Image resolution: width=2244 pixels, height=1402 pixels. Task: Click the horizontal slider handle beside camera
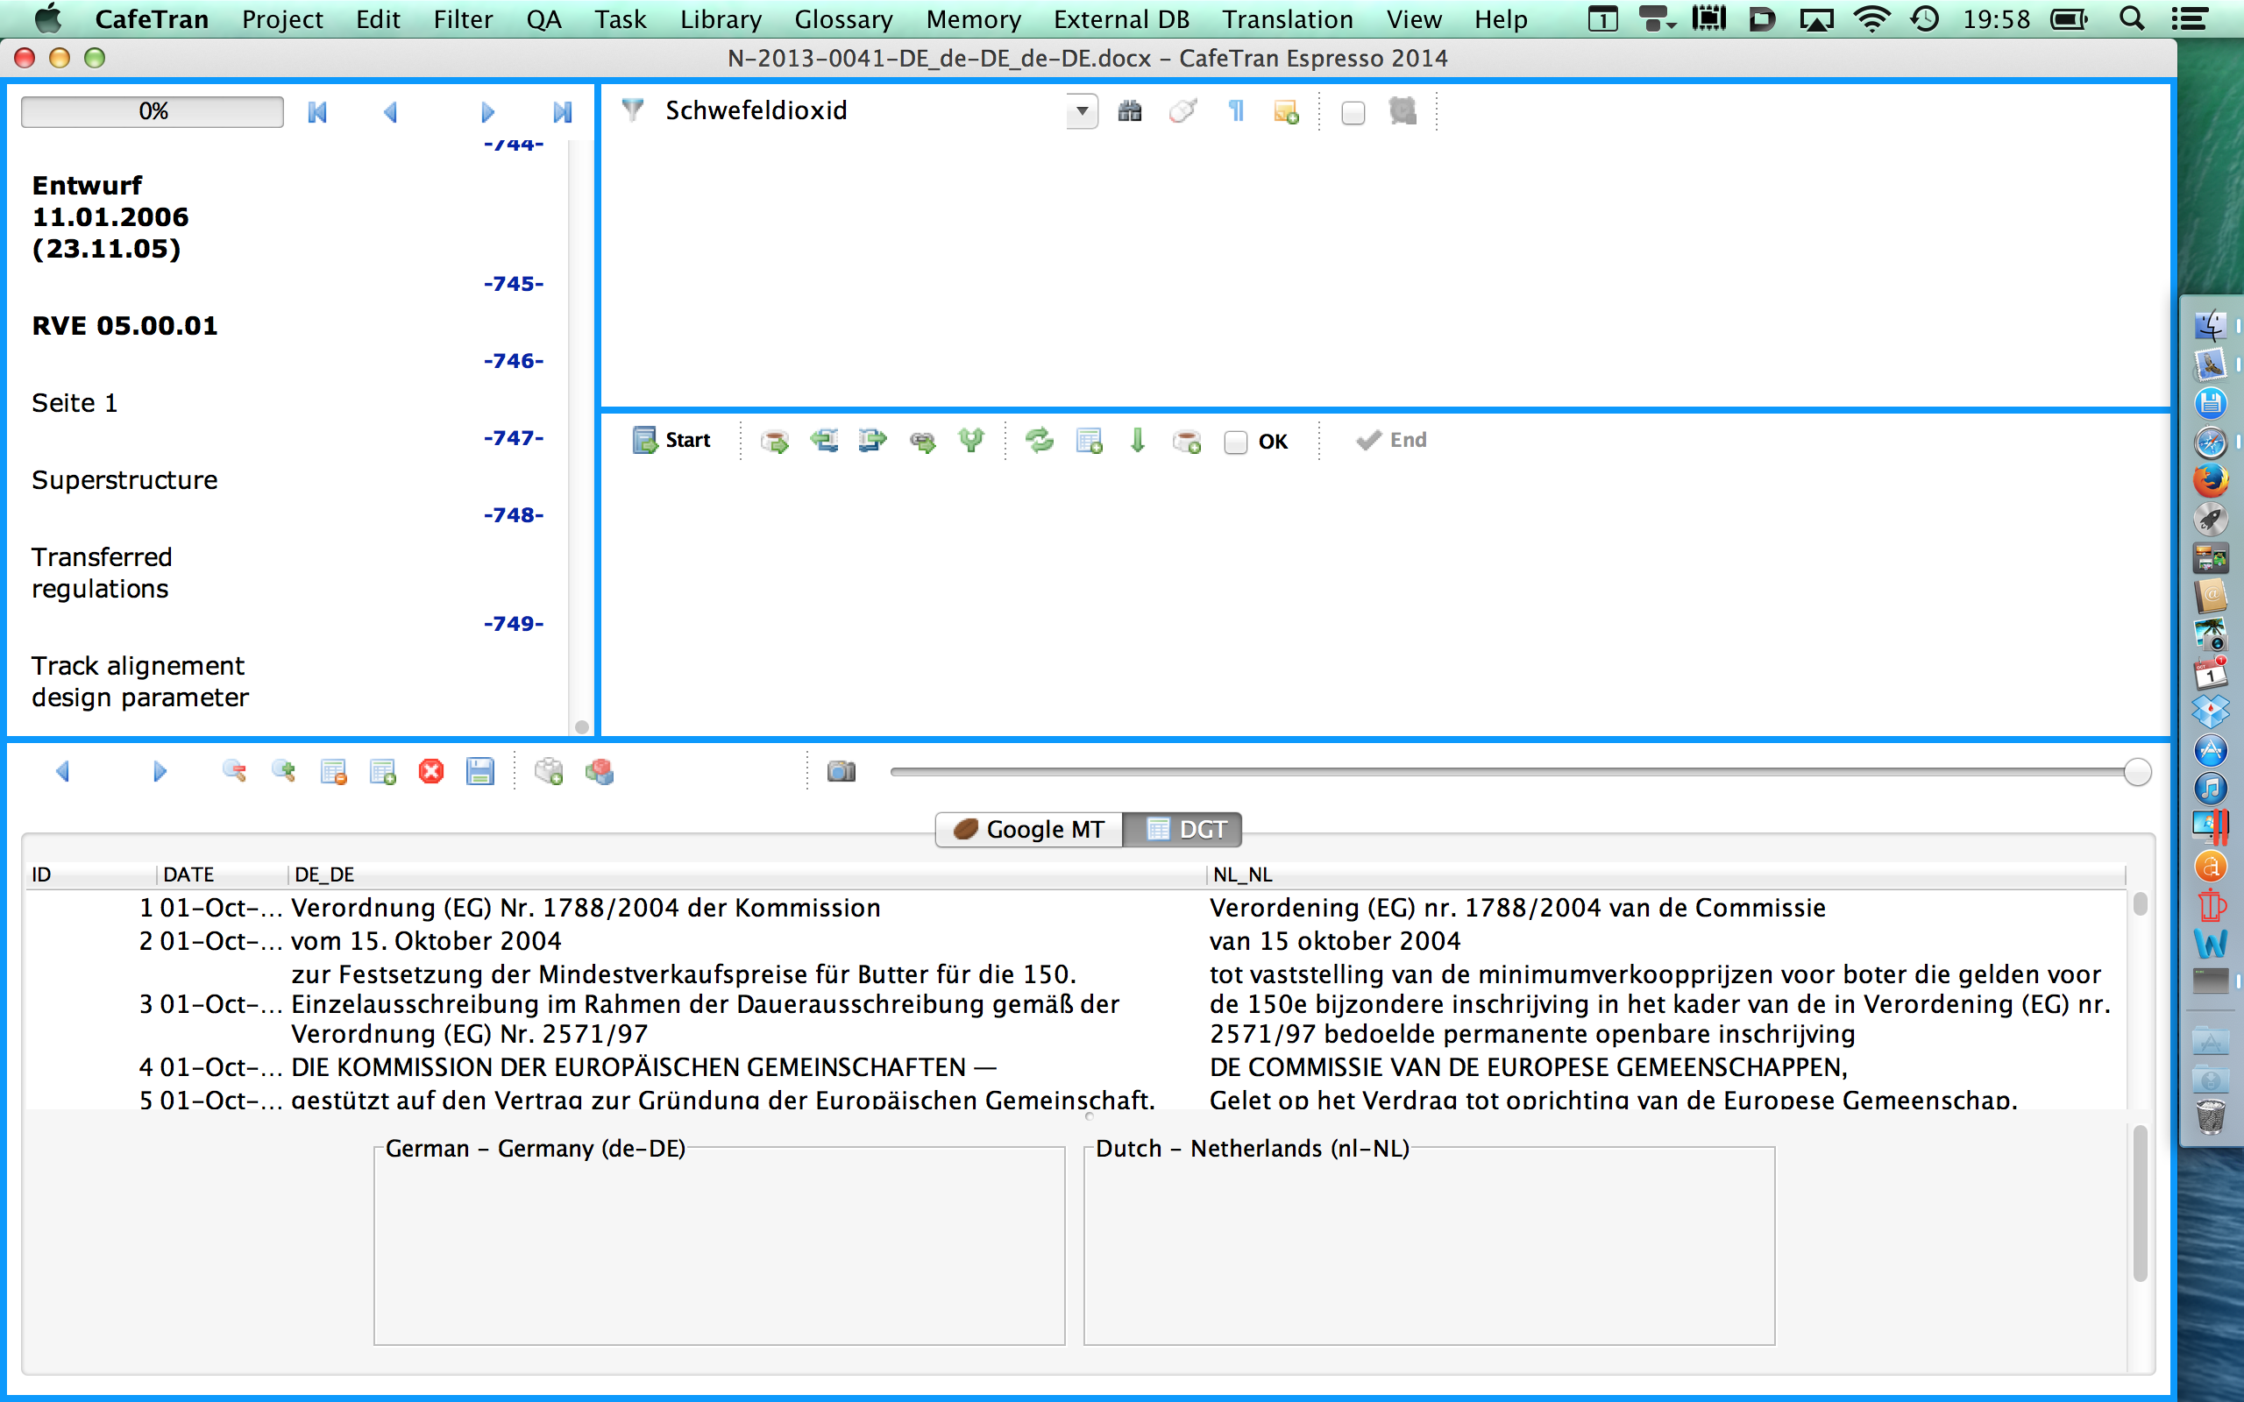coord(2136,771)
